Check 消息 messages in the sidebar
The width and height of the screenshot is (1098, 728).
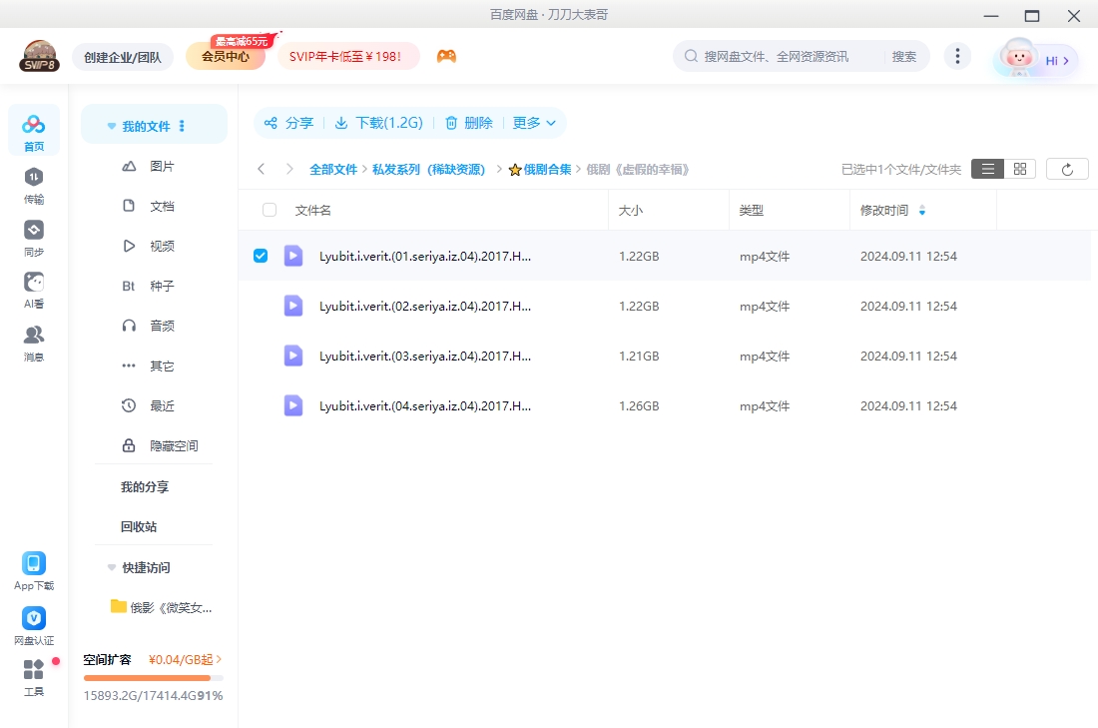pos(33,340)
